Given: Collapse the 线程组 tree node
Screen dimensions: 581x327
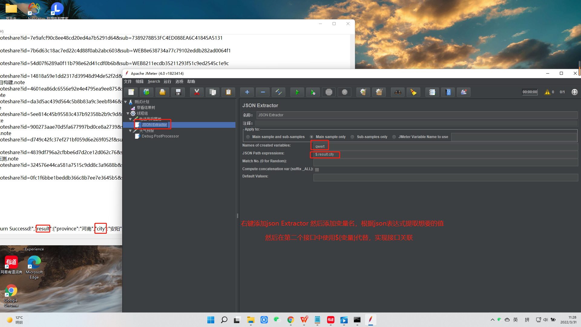Looking at the screenshot, I should pyautogui.click(x=128, y=113).
